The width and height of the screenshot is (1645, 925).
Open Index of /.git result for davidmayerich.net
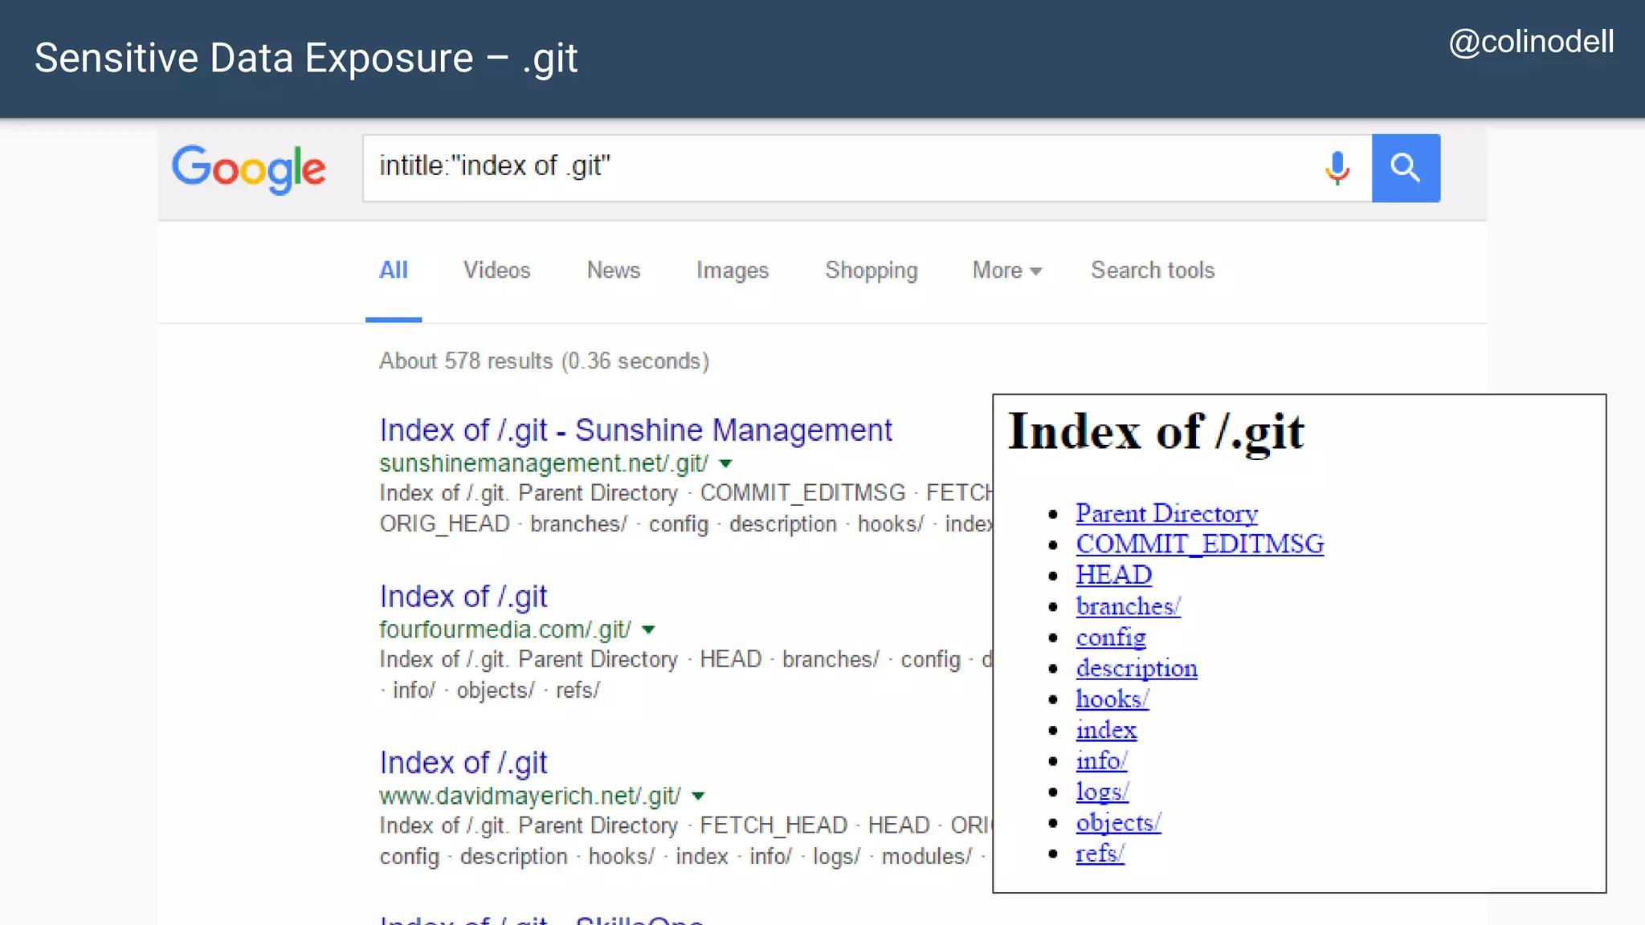pyautogui.click(x=463, y=764)
